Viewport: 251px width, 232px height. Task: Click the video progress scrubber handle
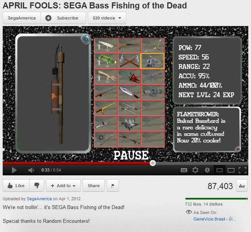click(x=153, y=163)
